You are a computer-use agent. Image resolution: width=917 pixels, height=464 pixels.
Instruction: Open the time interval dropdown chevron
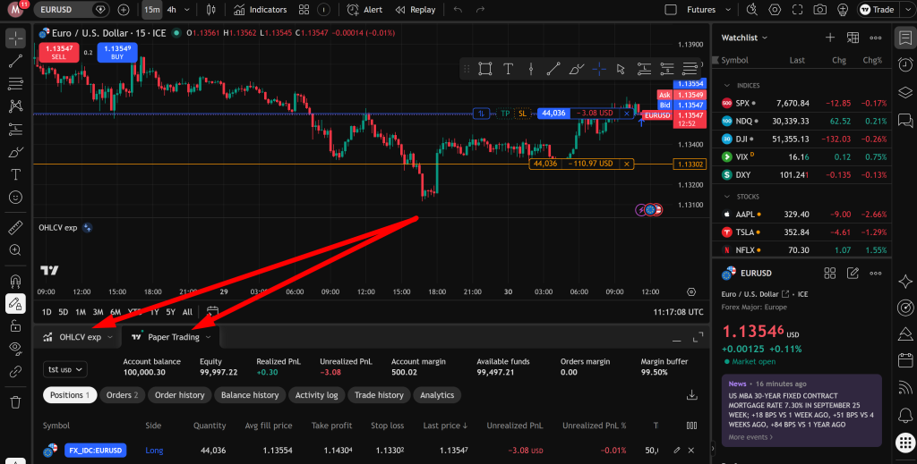187,9
